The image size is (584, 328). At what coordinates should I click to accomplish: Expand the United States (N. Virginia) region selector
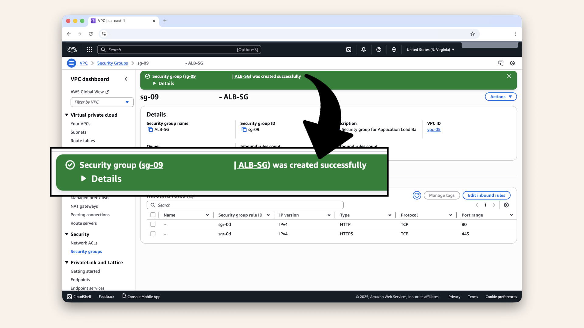430,49
